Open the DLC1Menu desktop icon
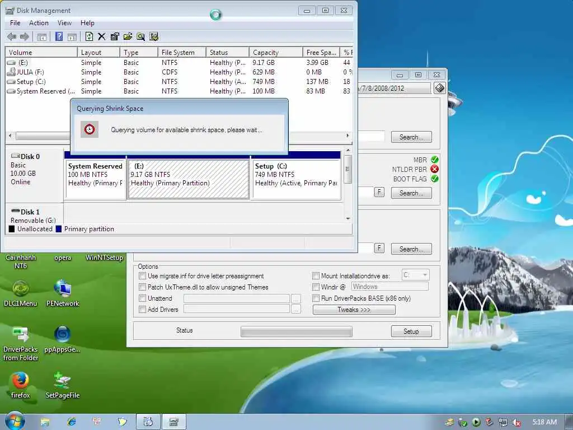The width and height of the screenshot is (573, 430). (21, 293)
